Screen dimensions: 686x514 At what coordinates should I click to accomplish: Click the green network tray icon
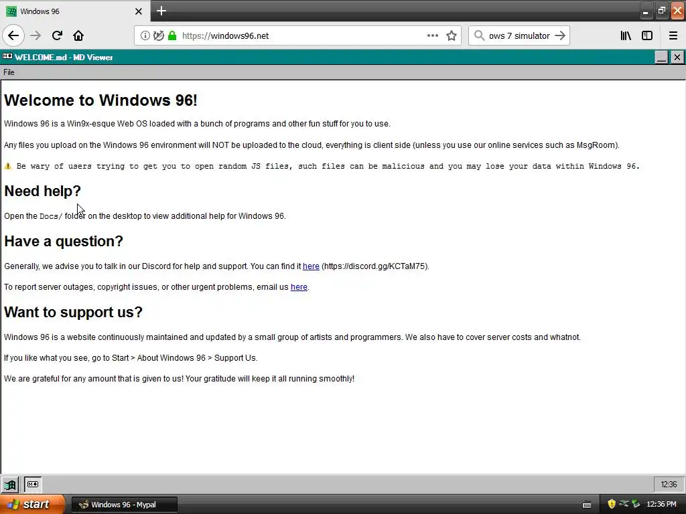click(636, 504)
